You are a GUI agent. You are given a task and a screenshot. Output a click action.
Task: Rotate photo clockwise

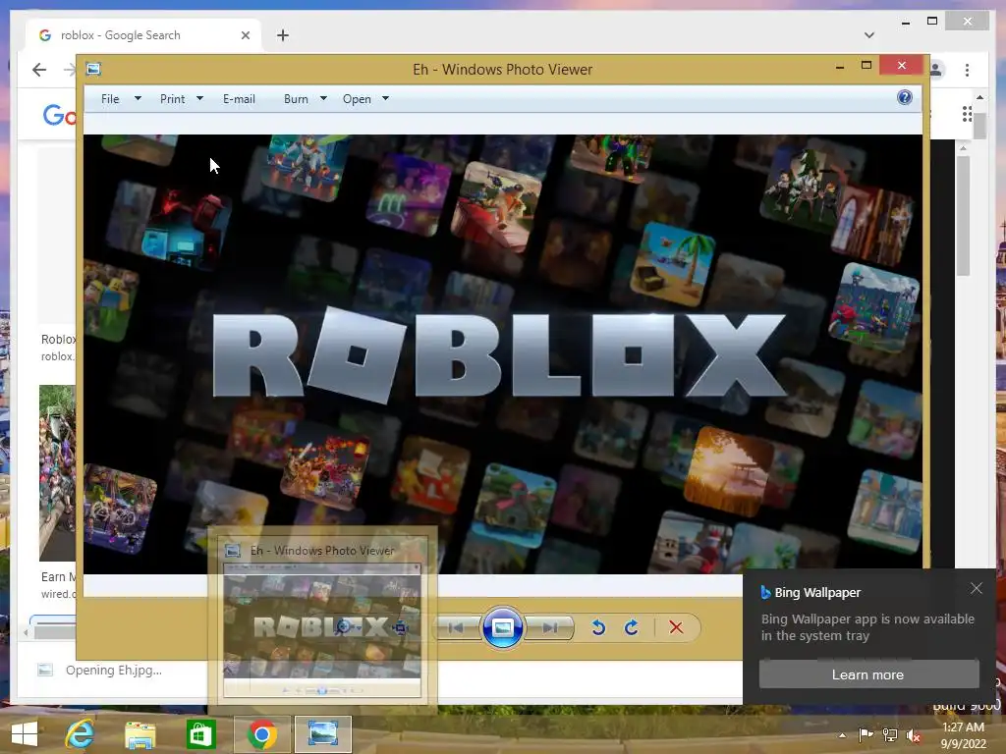[x=632, y=627]
